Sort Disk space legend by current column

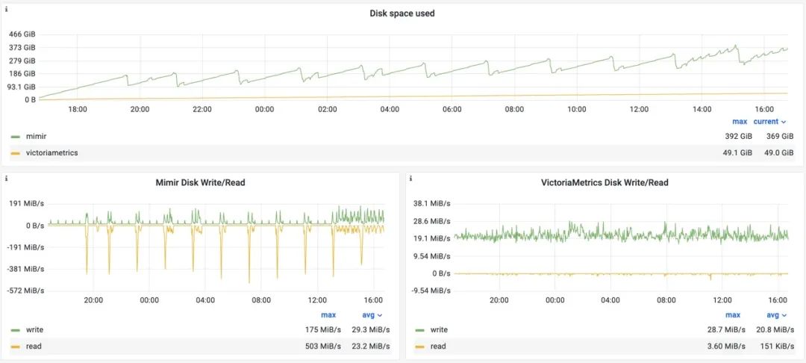770,122
